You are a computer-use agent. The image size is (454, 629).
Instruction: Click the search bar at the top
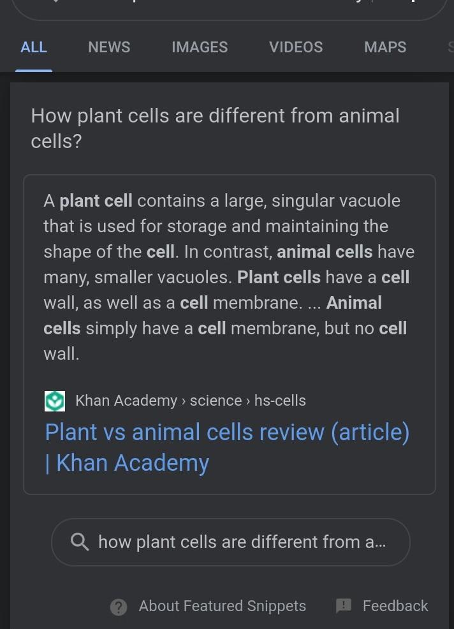[x=230, y=8]
